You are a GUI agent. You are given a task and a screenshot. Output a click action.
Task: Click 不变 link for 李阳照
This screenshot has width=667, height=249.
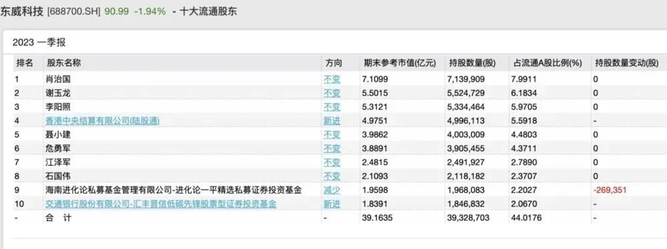pos(332,107)
